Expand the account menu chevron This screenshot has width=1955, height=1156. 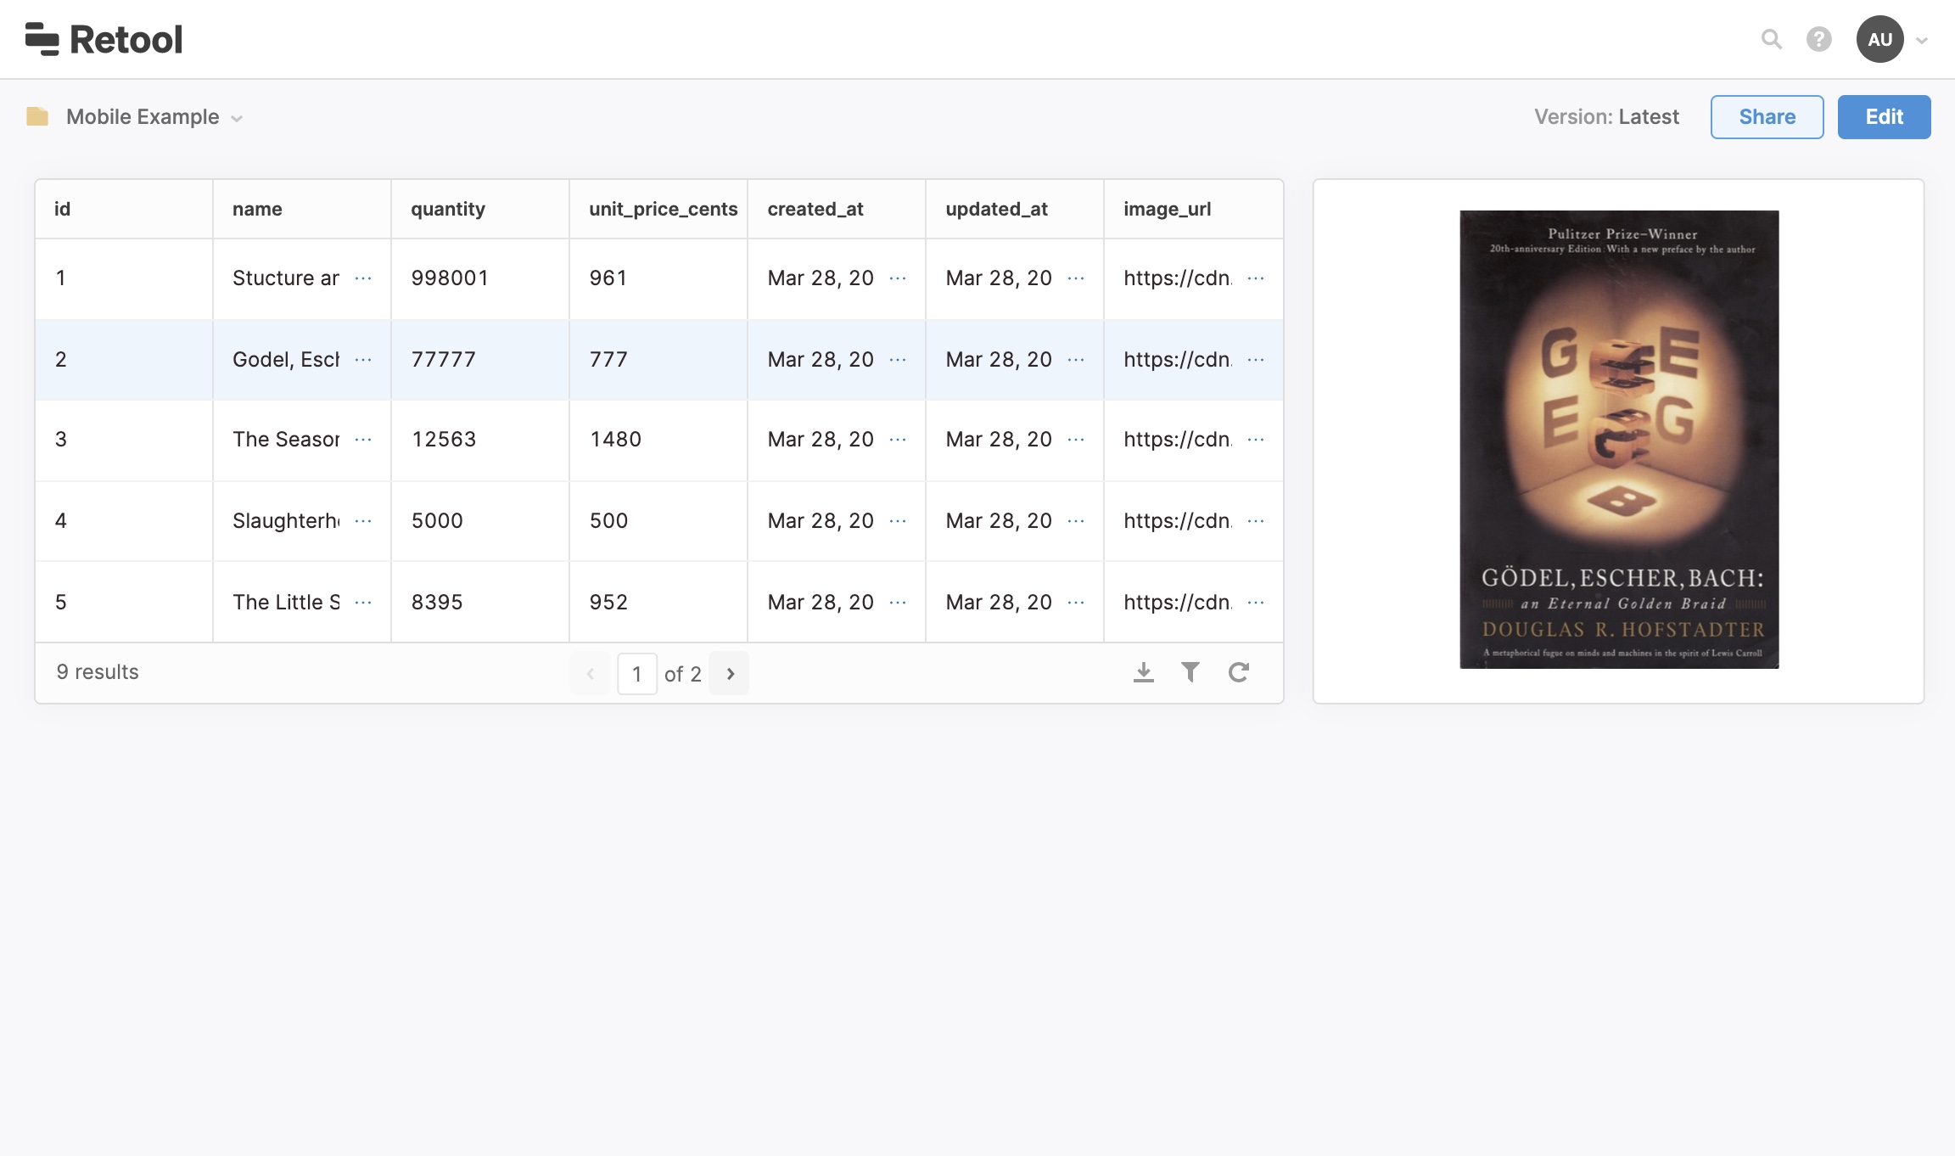[x=1922, y=40]
